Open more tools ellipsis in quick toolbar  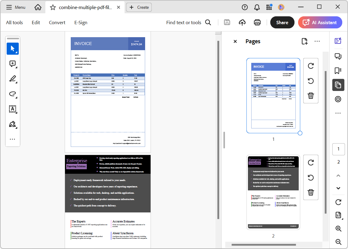point(12,139)
